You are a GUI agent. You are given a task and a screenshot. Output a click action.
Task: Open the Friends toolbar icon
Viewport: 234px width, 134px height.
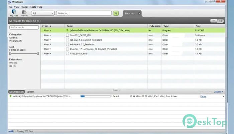(24, 13)
